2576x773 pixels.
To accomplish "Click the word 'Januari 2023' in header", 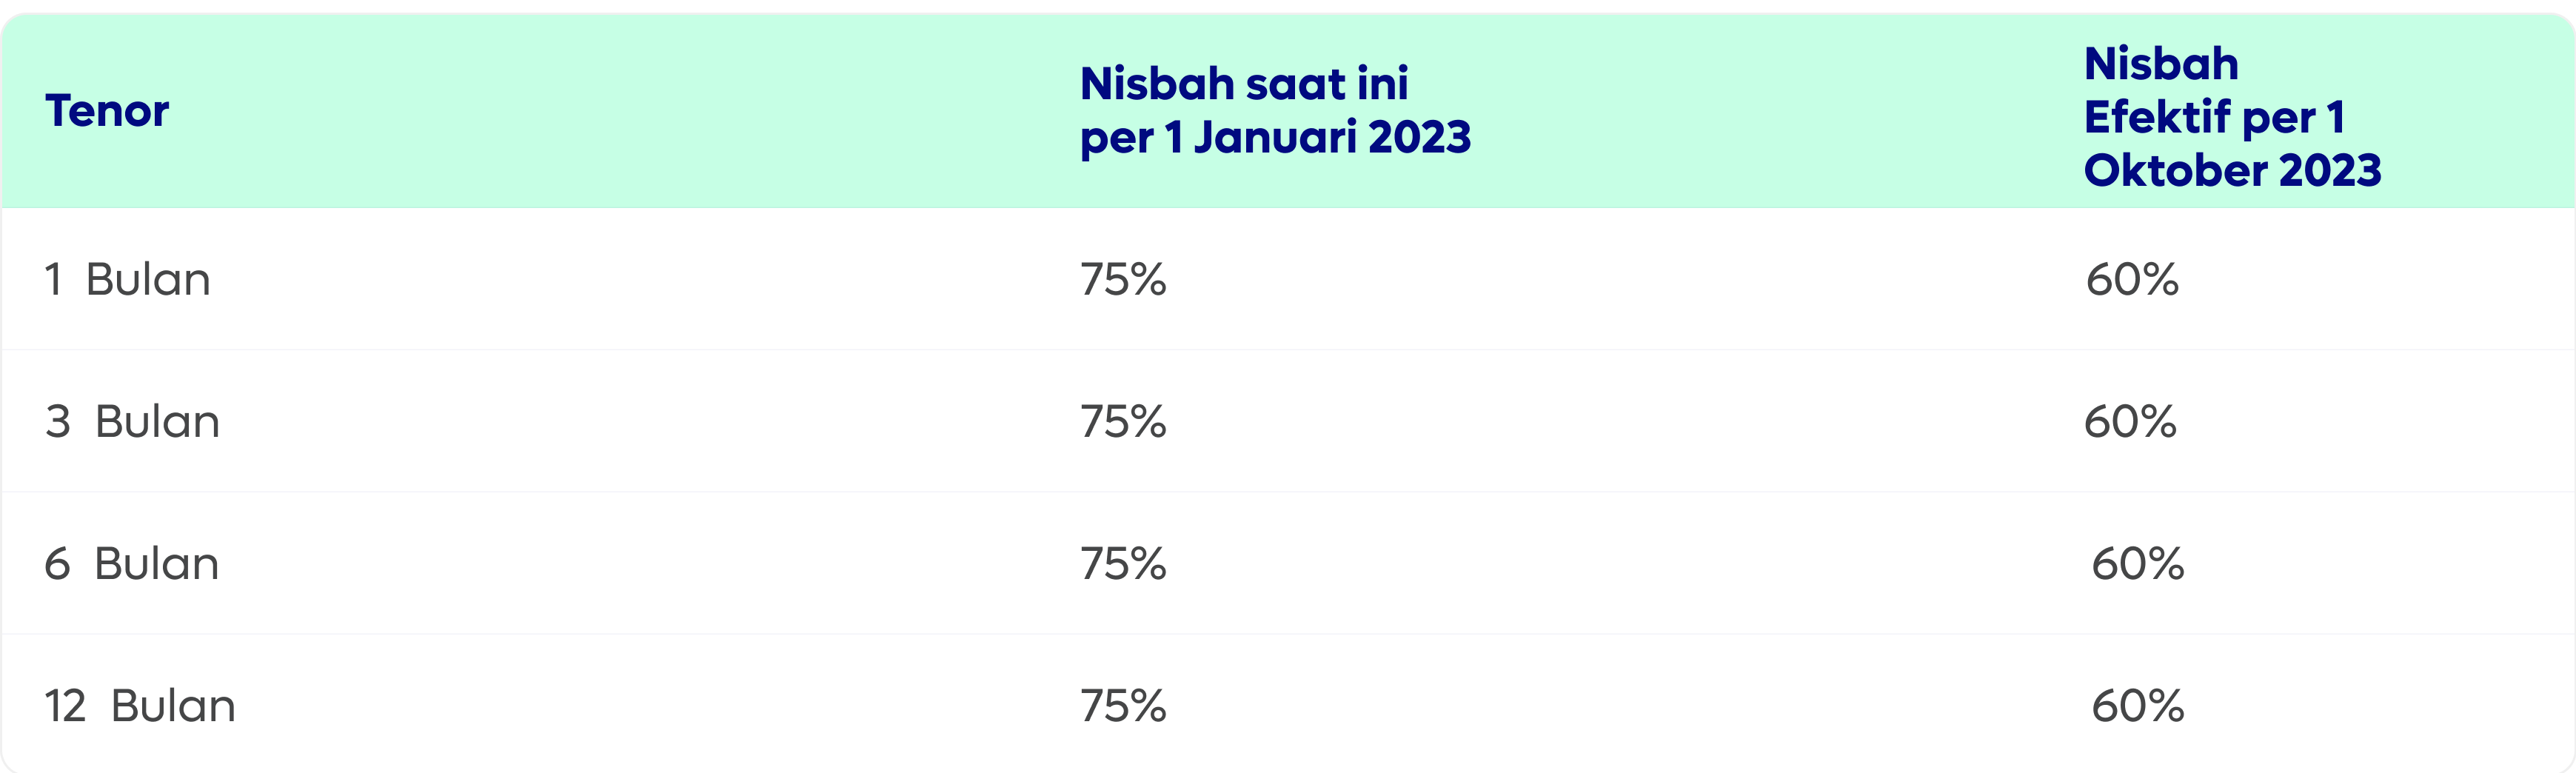I will 1332,137.
